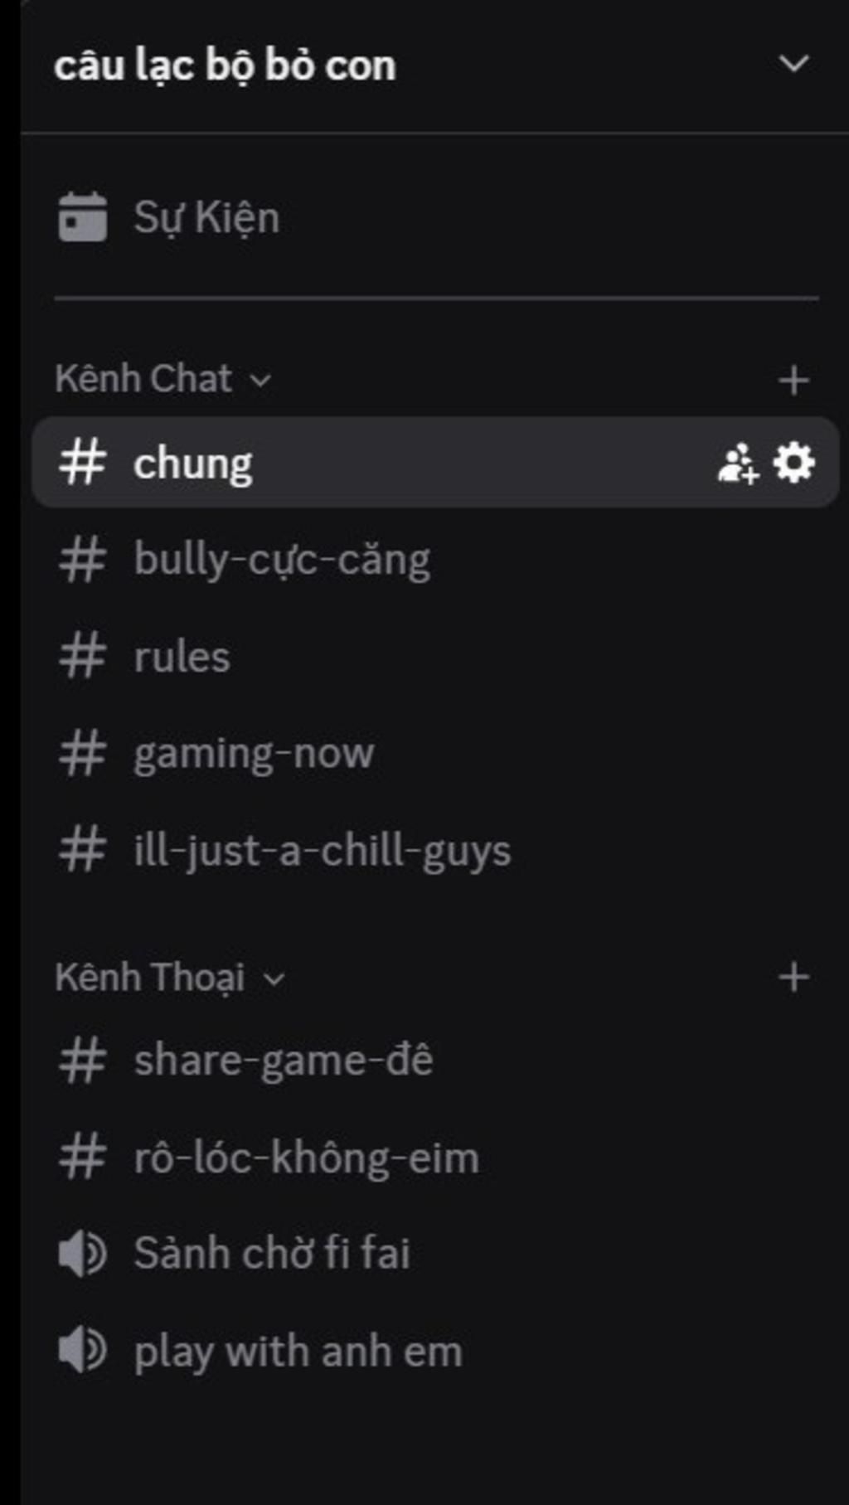Add a channel to Kênh Chat with plus
Screen dimensions: 849x1505
click(x=793, y=381)
